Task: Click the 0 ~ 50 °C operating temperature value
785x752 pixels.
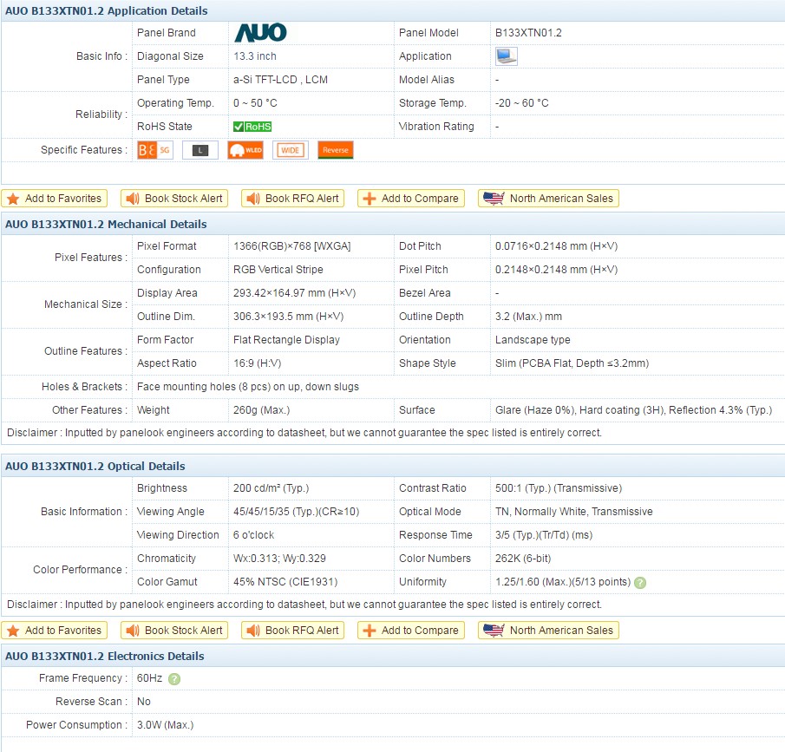Action: click(x=255, y=103)
